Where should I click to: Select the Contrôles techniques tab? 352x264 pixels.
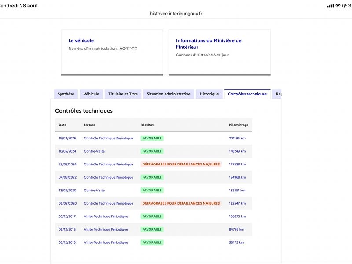(247, 94)
